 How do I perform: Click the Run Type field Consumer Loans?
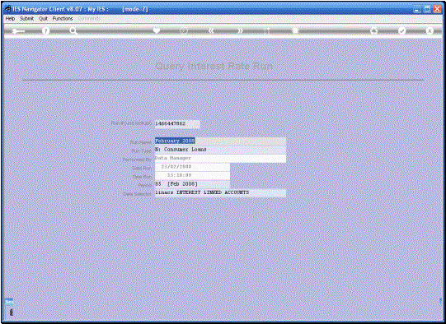click(220, 150)
